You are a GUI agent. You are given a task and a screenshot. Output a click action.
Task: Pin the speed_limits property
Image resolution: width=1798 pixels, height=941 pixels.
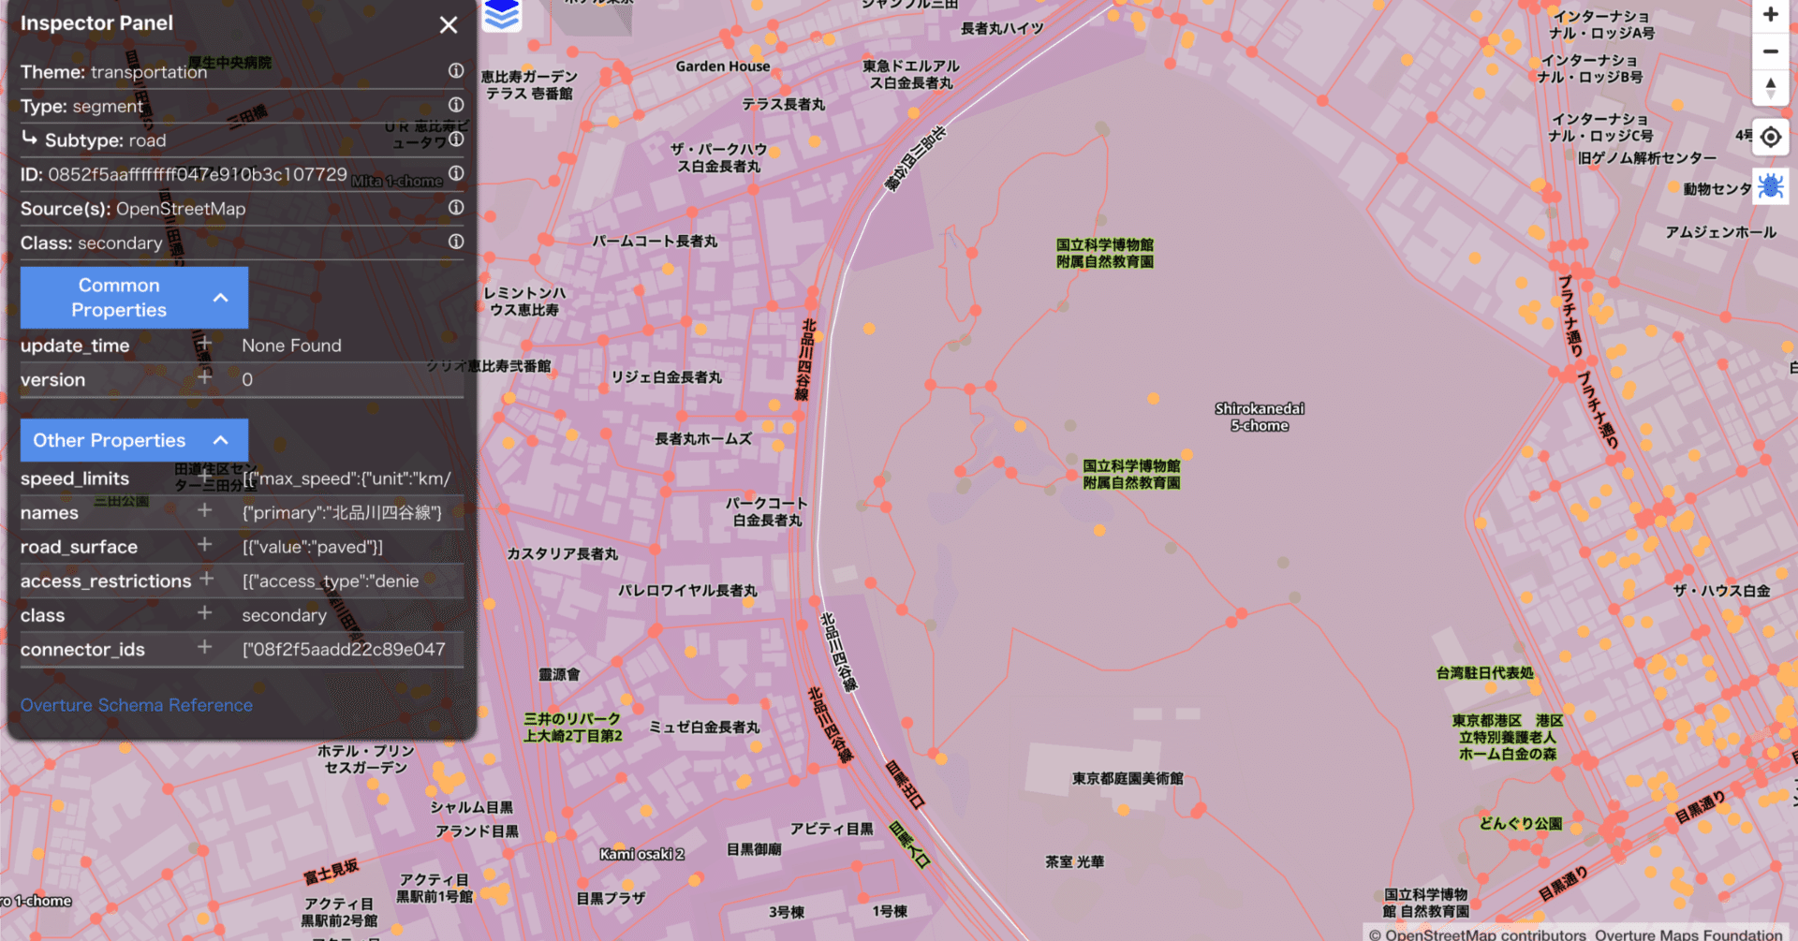pyautogui.click(x=204, y=476)
